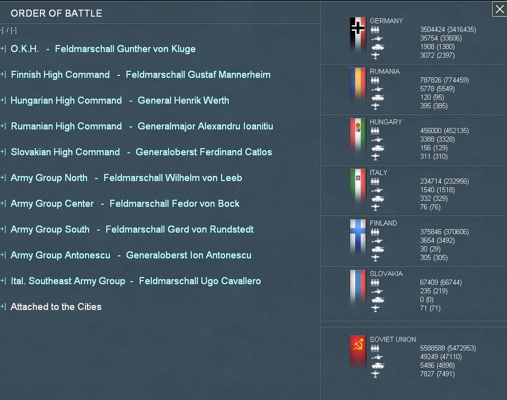Expand Attached to the Cities list
This screenshot has height=400, width=507.
point(3,306)
